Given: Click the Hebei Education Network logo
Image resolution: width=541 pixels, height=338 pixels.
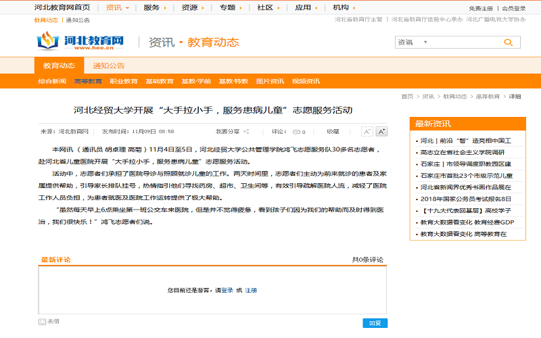Looking at the screenshot, I should [81, 43].
